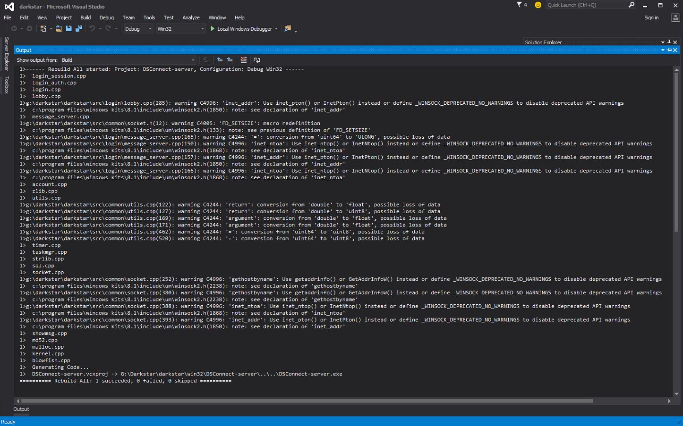Open the Win32 platform dropdown
The image size is (683, 426).
(180, 29)
